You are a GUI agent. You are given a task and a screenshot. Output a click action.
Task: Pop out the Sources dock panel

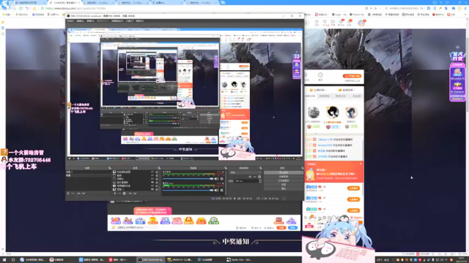click(x=159, y=168)
